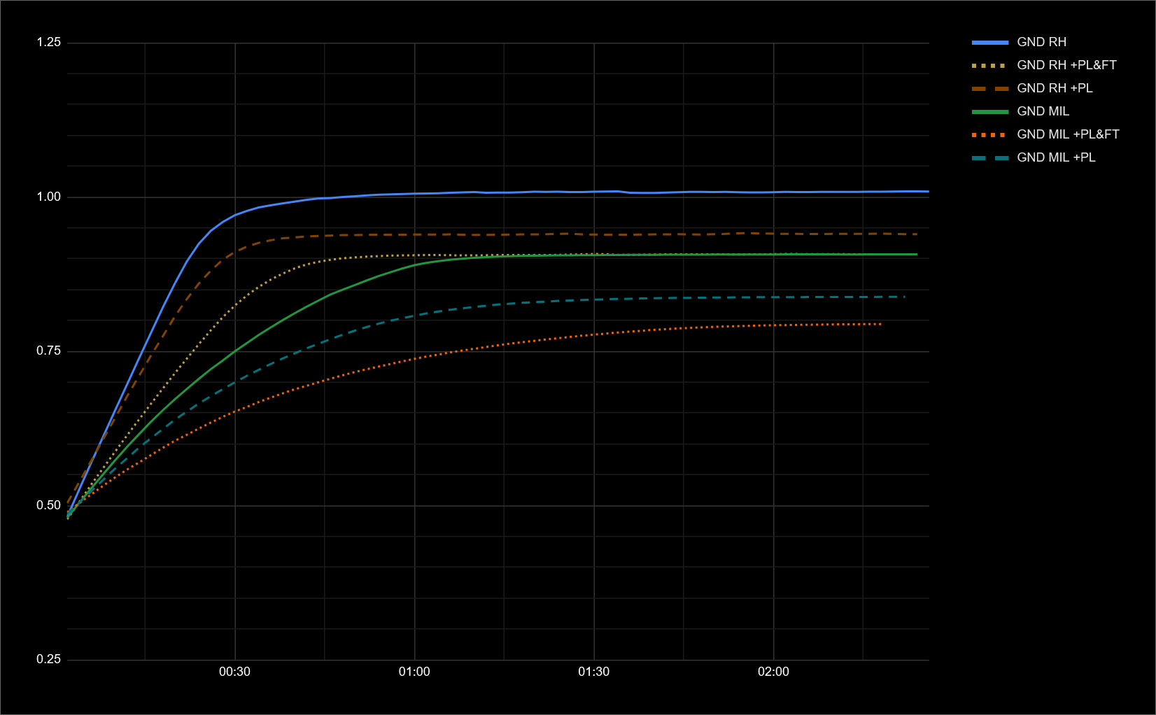Click the blue GND RH line swatch
Screen dimensions: 1156x715
989,43
